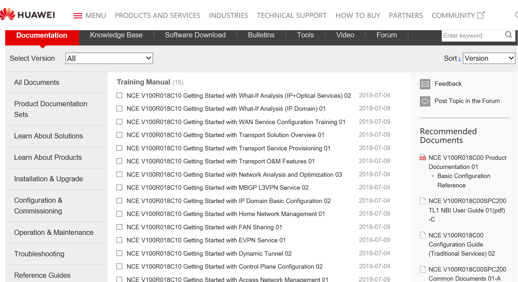Check the EVPN Service 01 box
518x282 pixels.
point(119,240)
